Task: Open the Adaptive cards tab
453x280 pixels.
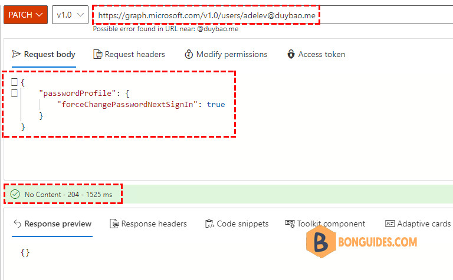Action: (x=418, y=224)
